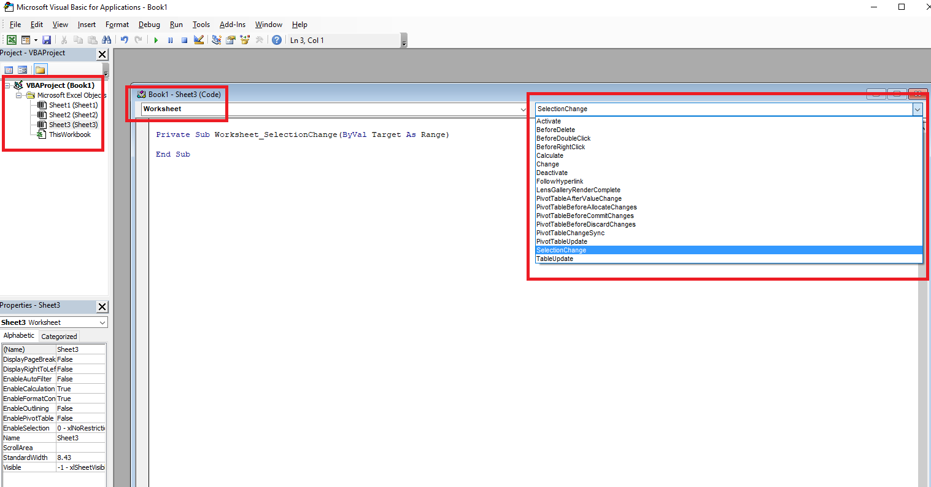931x487 pixels.
Task: Open the Object Browser icon
Action: 245,39
